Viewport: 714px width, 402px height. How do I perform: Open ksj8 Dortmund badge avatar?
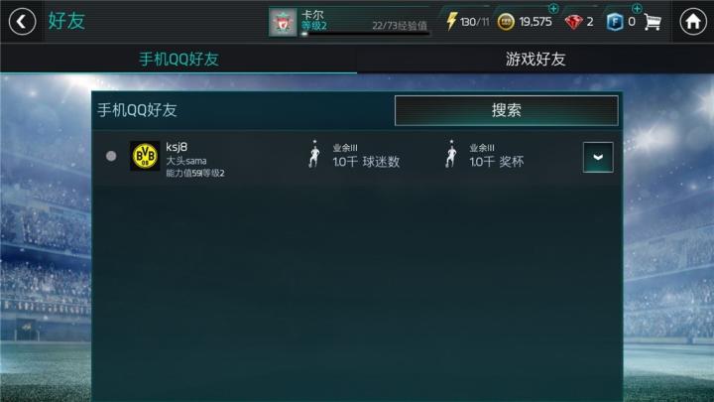[145, 156]
